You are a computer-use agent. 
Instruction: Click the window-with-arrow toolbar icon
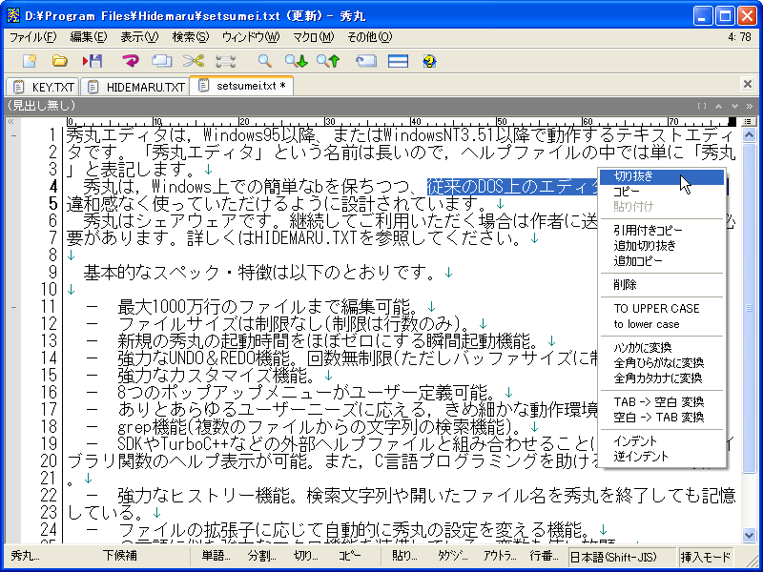(366, 61)
